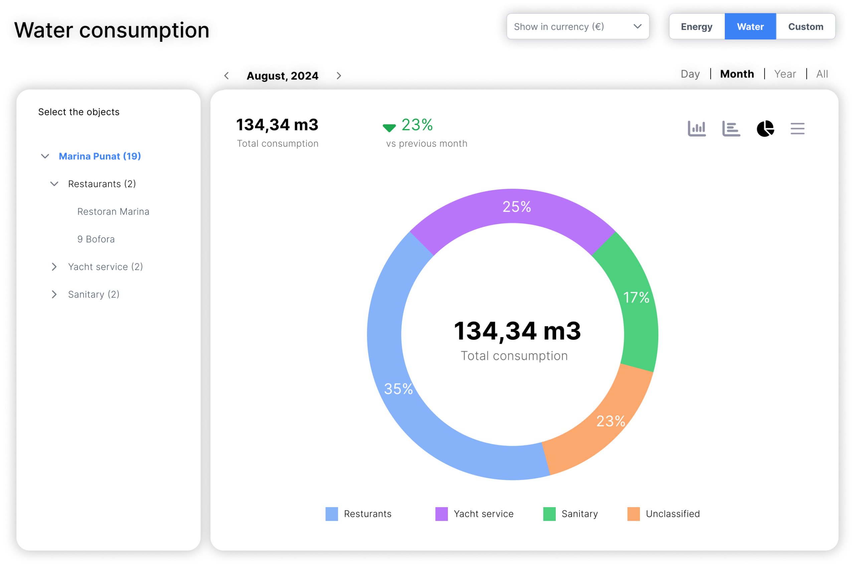
Task: Expand the Yacht service group
Action: point(54,267)
